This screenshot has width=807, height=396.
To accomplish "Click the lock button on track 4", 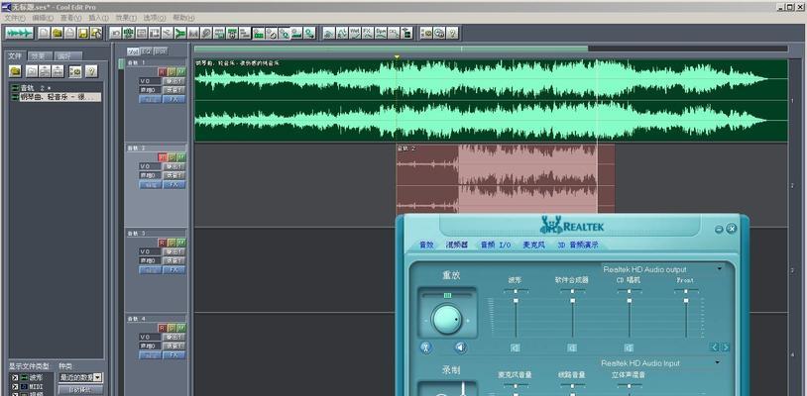I will [150, 354].
